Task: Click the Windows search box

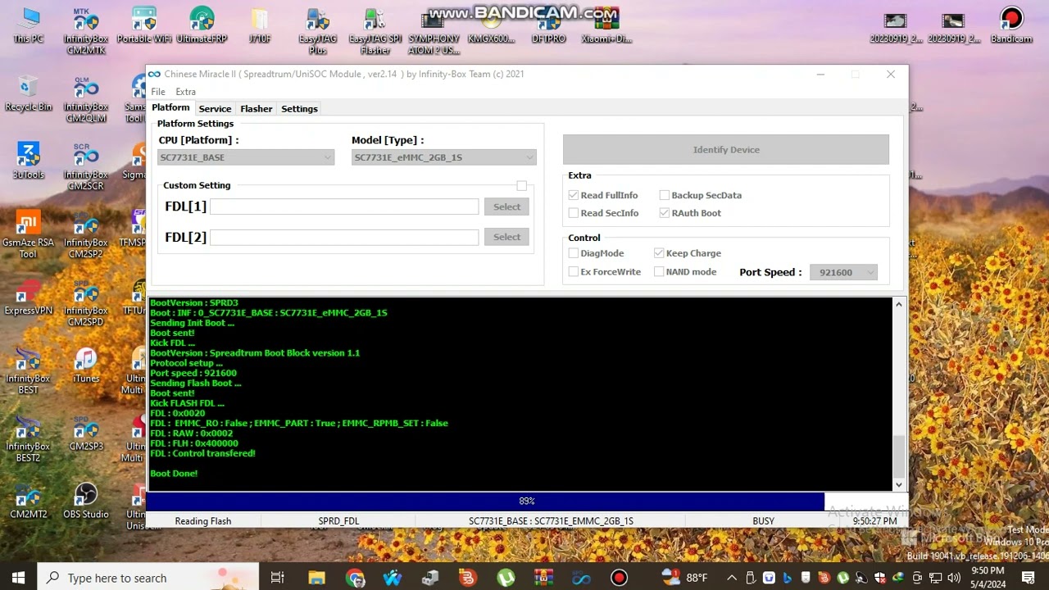Action: pos(148,578)
